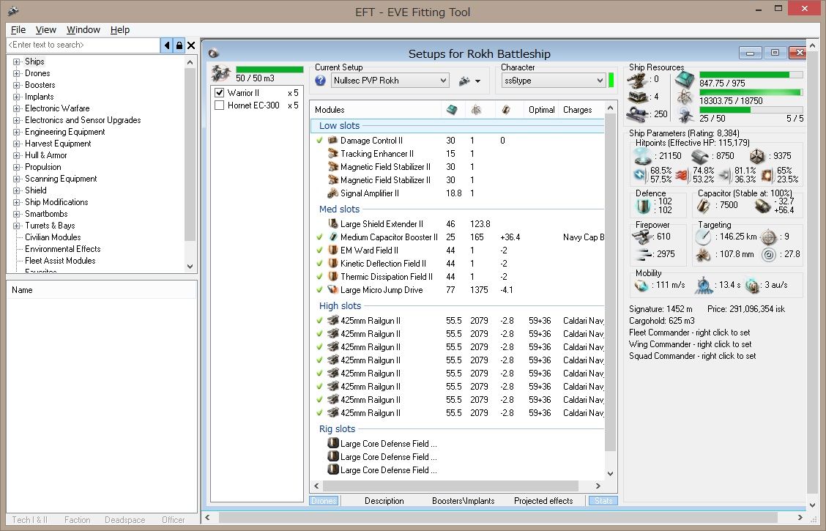Click the help question mark icon
826x531 pixels.
[321, 81]
